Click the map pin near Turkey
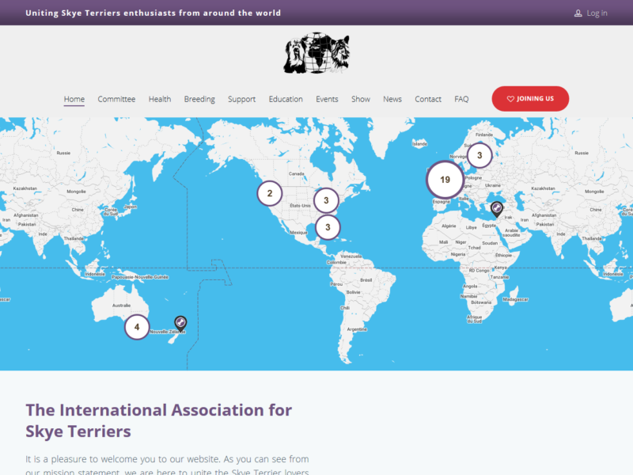This screenshot has width=633, height=475. click(496, 209)
